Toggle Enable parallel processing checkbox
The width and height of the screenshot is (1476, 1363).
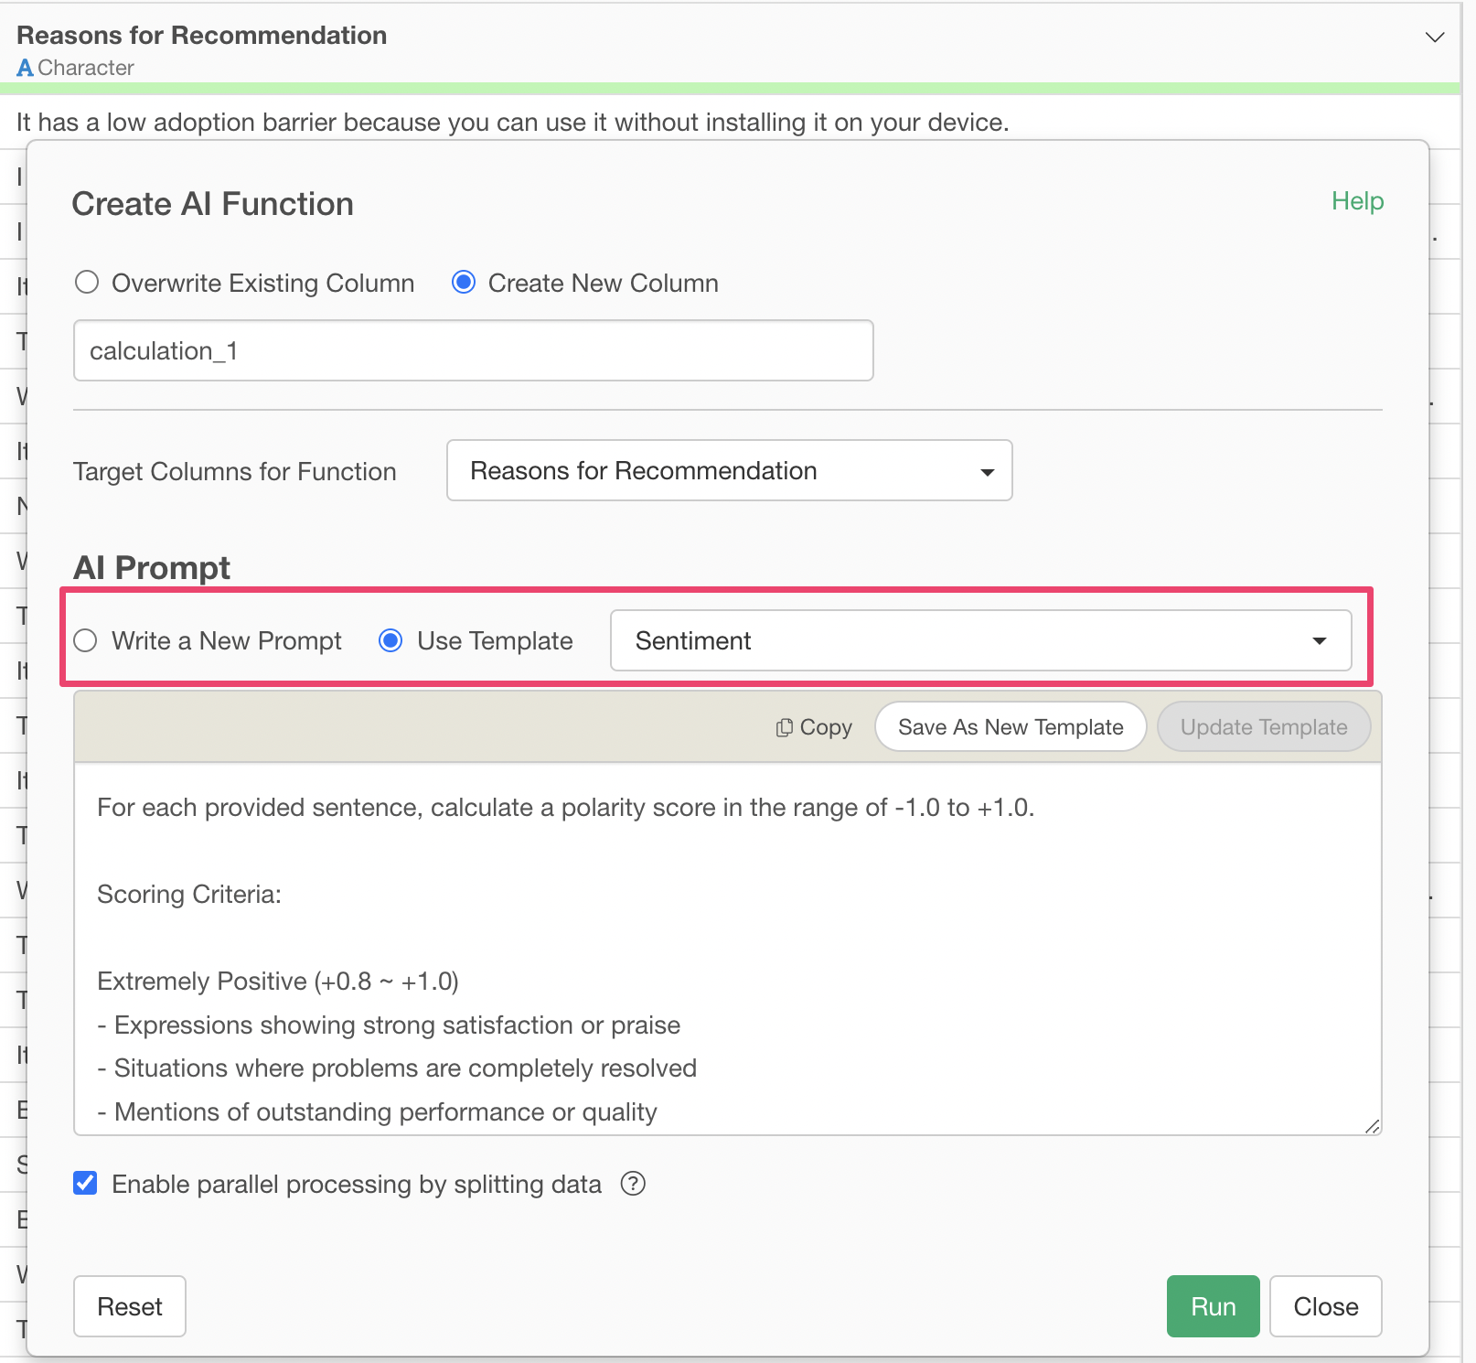[x=86, y=1184]
